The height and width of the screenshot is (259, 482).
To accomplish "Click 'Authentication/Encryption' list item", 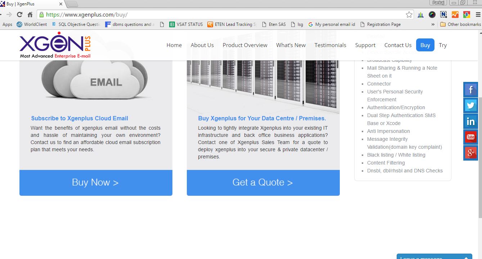I will coord(396,107).
